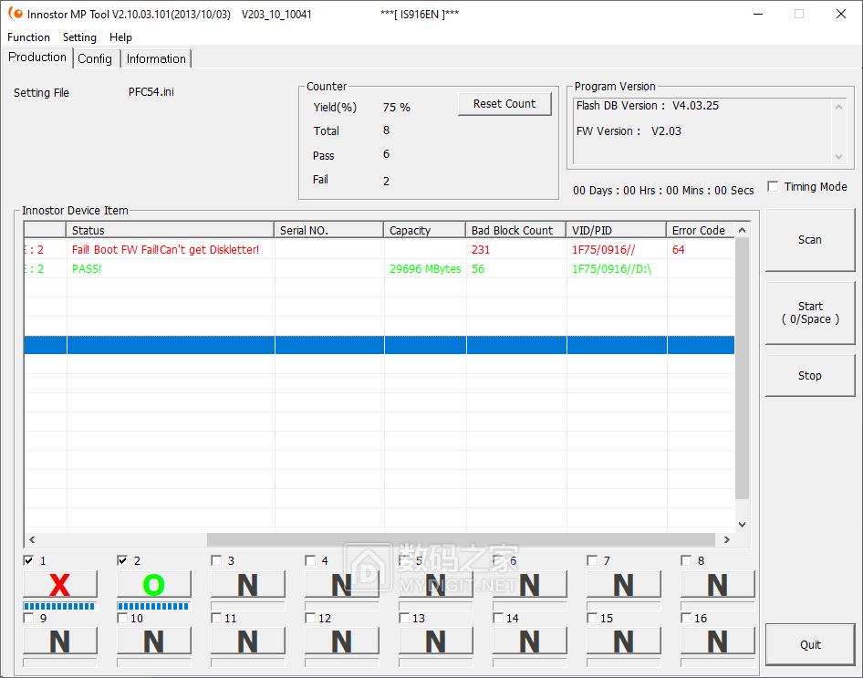This screenshot has height=678, width=863.
Task: Click the green O status button for port 2
Action: 154,584
